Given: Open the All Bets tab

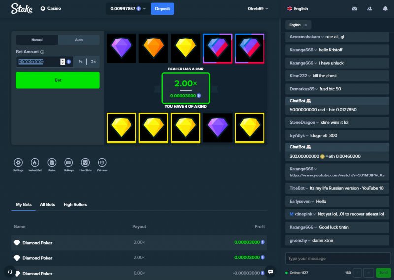Looking at the screenshot, I should click(x=47, y=204).
